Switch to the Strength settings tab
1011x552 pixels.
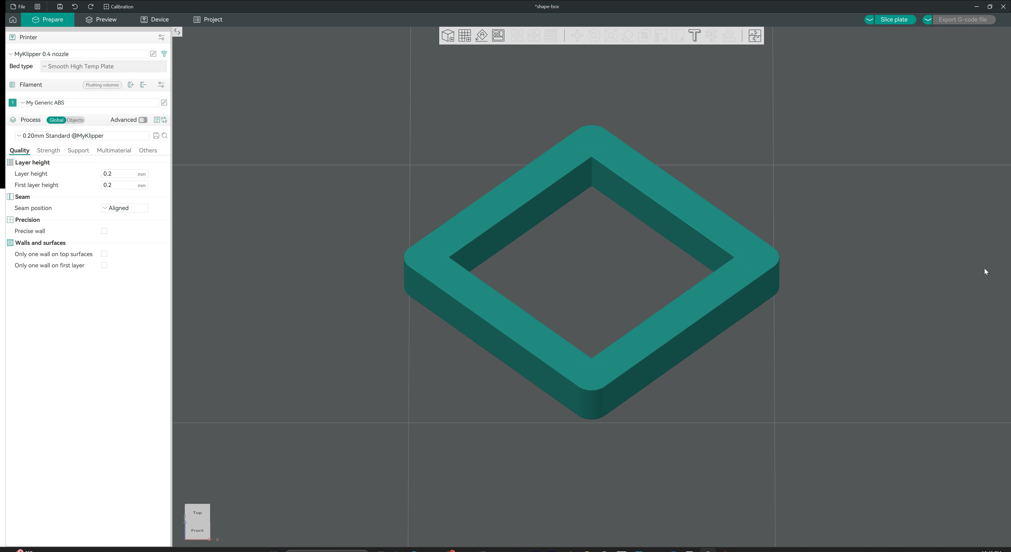click(48, 151)
